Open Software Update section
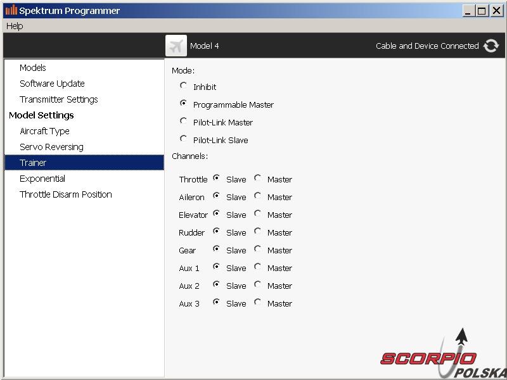Viewport: 507px width, 380px height. pyautogui.click(x=52, y=84)
